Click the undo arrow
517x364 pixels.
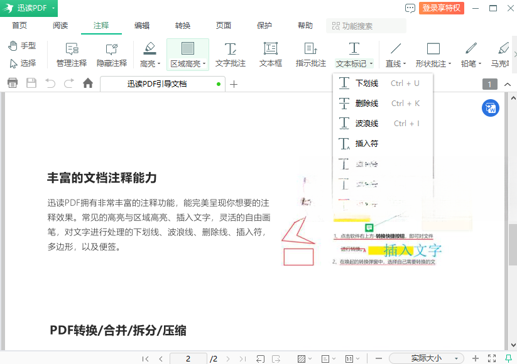(50, 83)
